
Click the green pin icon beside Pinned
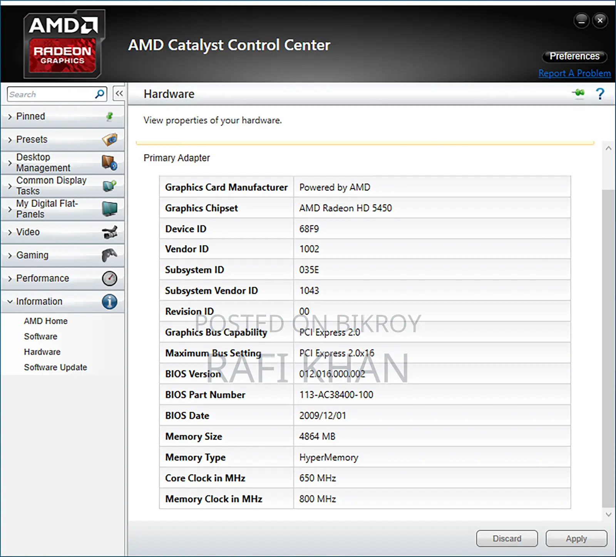pyautogui.click(x=110, y=116)
